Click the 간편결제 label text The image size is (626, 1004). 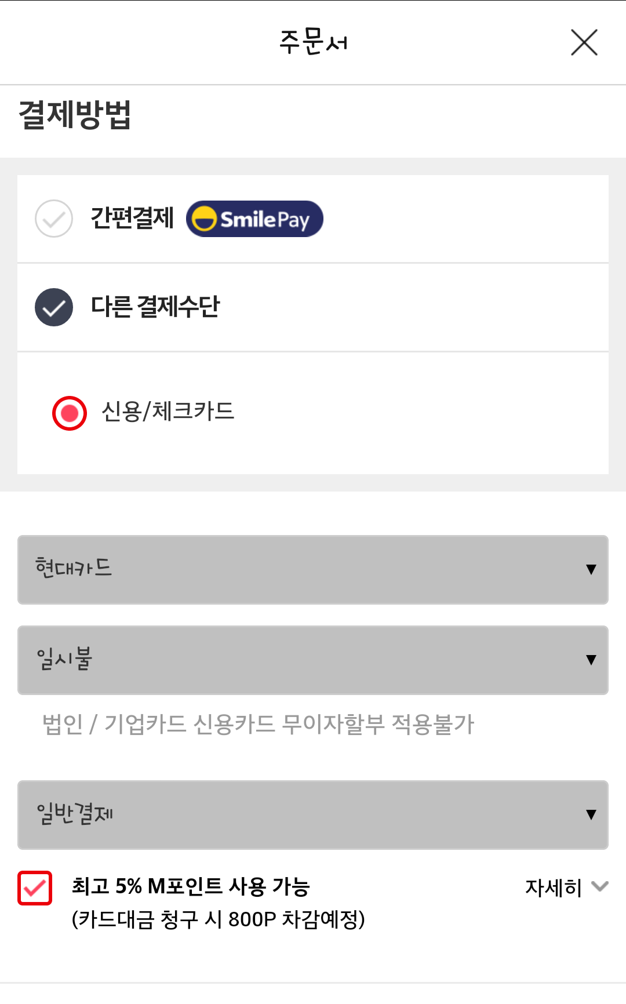coord(132,219)
